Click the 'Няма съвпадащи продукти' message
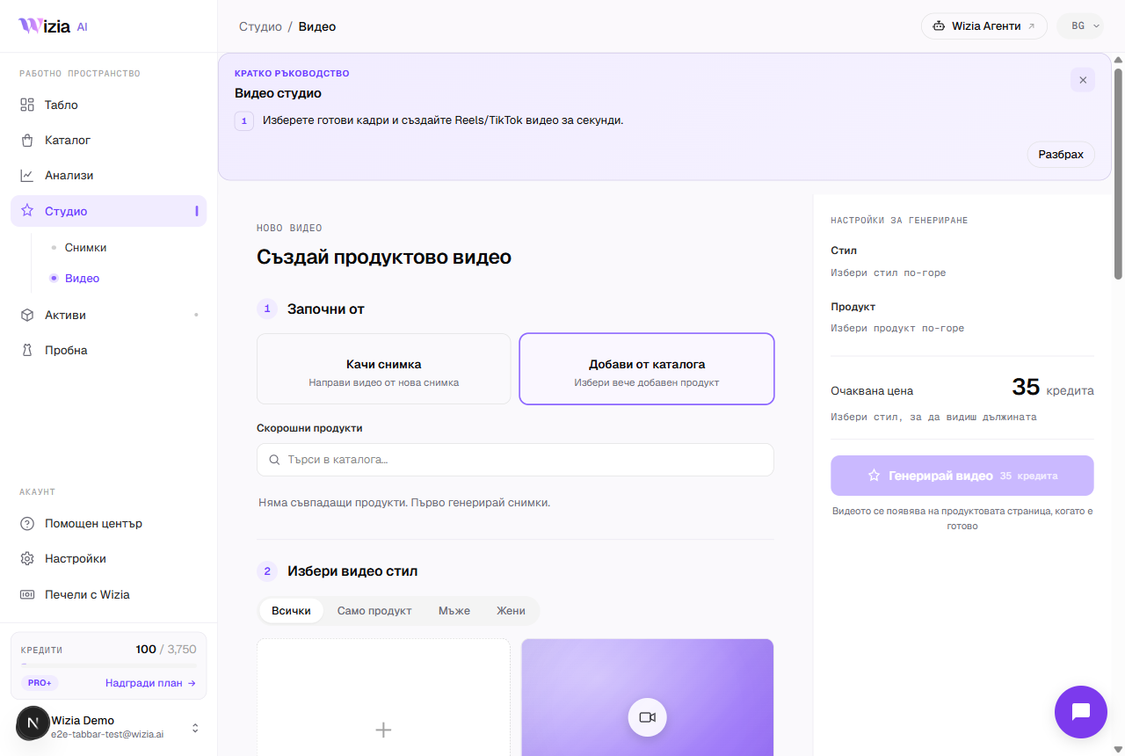The width and height of the screenshot is (1125, 756). (x=404, y=503)
